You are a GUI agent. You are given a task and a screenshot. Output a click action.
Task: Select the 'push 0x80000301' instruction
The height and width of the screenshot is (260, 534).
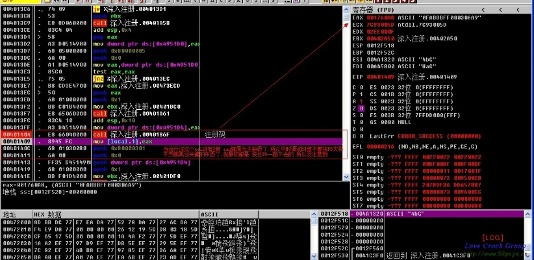119,148
